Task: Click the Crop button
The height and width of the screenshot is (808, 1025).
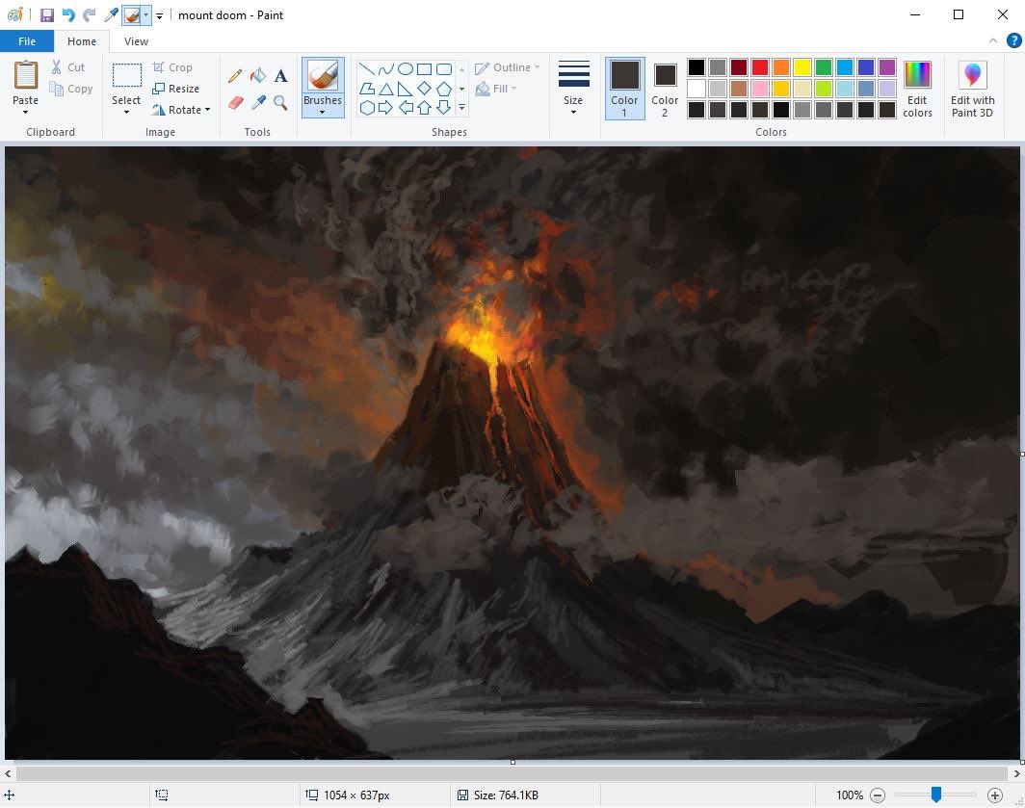Action: coord(172,67)
